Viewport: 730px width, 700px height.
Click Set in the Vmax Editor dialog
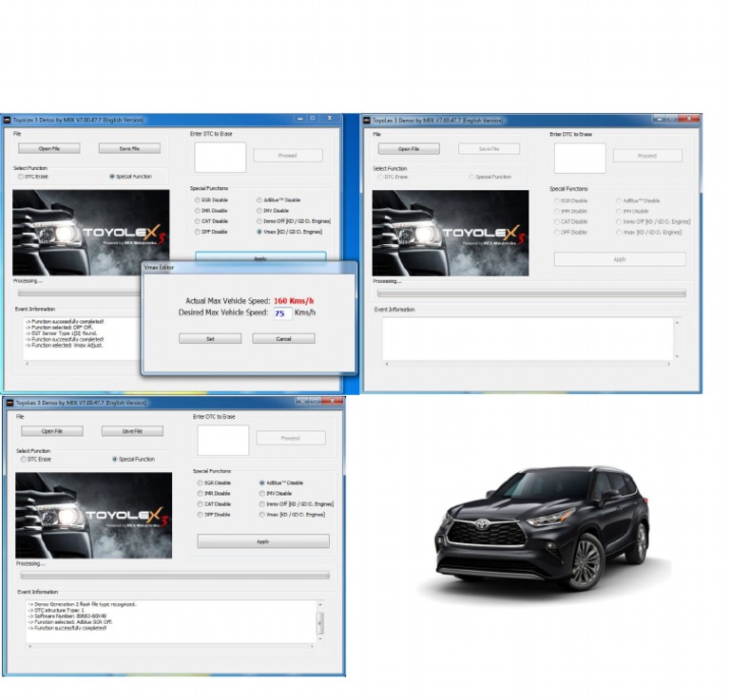click(210, 339)
